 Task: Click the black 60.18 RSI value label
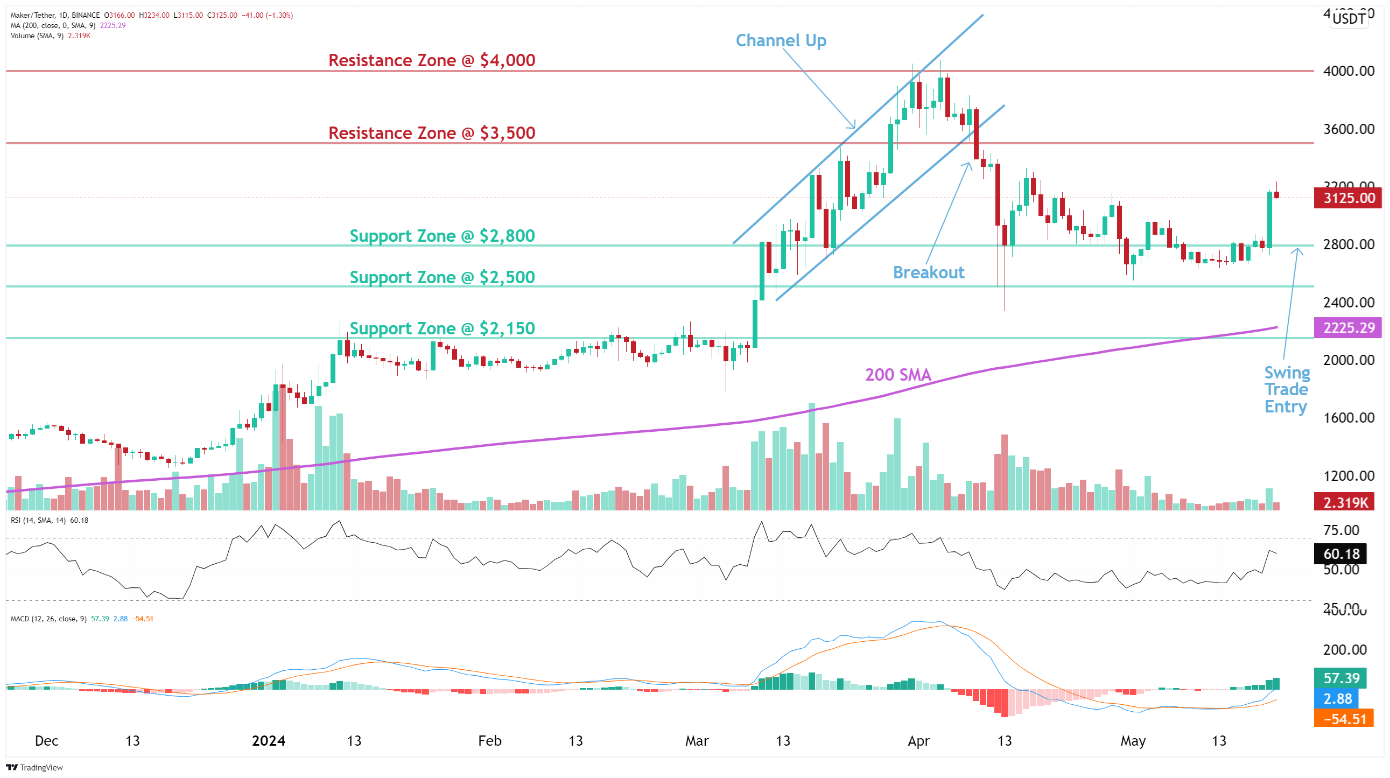coord(1340,553)
